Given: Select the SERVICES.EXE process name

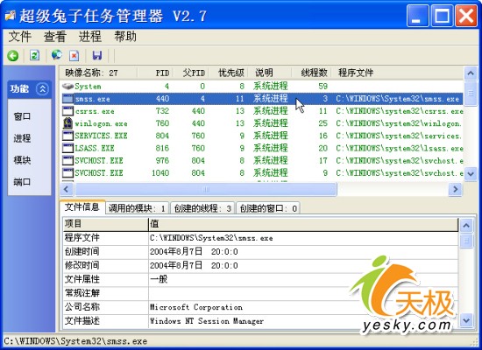Looking at the screenshot, I should pyautogui.click(x=101, y=136).
